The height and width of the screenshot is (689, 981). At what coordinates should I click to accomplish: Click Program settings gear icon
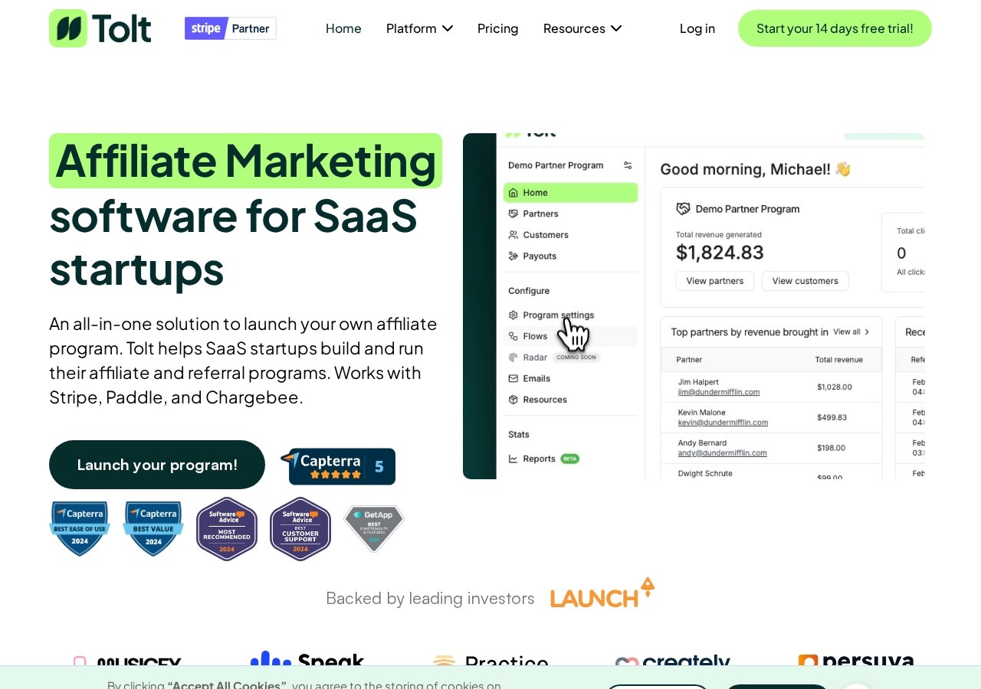click(513, 315)
